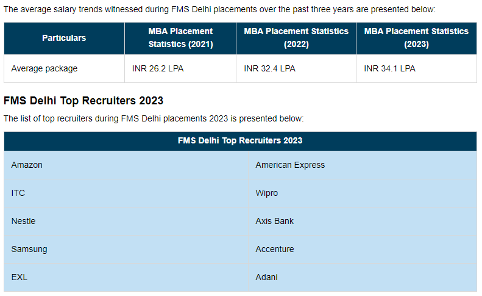Select the INR 32.4 LPA cell

point(269,69)
